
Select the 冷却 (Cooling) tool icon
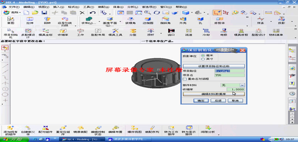(206, 32)
